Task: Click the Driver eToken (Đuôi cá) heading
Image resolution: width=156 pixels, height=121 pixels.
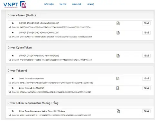Action: (x=23, y=15)
